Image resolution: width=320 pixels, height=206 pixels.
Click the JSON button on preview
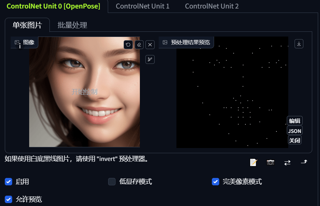pos(295,131)
